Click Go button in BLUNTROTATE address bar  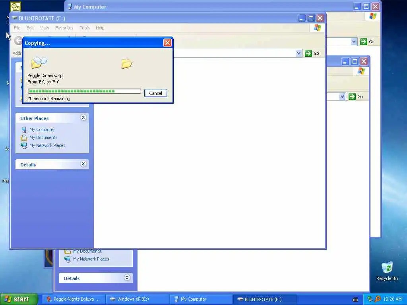click(x=312, y=53)
